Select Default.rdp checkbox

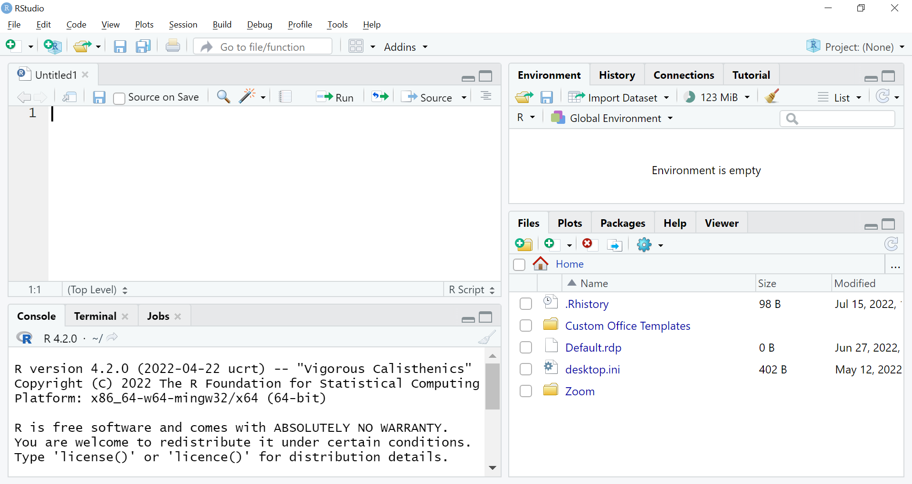coord(526,347)
